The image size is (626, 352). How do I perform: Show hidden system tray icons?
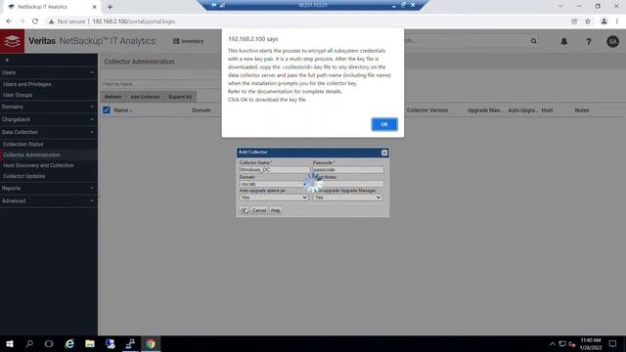point(553,343)
